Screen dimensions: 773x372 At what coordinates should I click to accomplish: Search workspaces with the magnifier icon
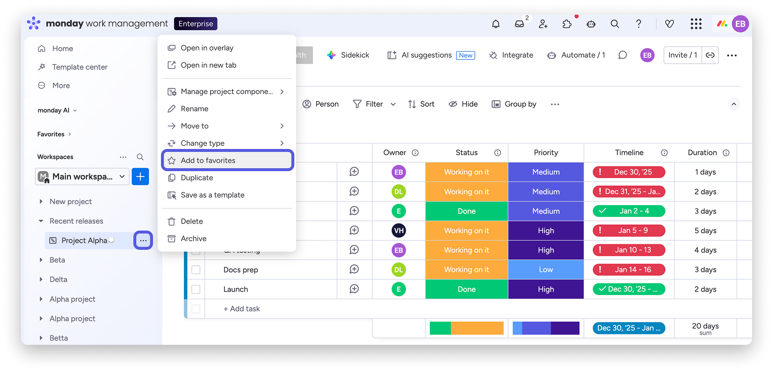[140, 157]
